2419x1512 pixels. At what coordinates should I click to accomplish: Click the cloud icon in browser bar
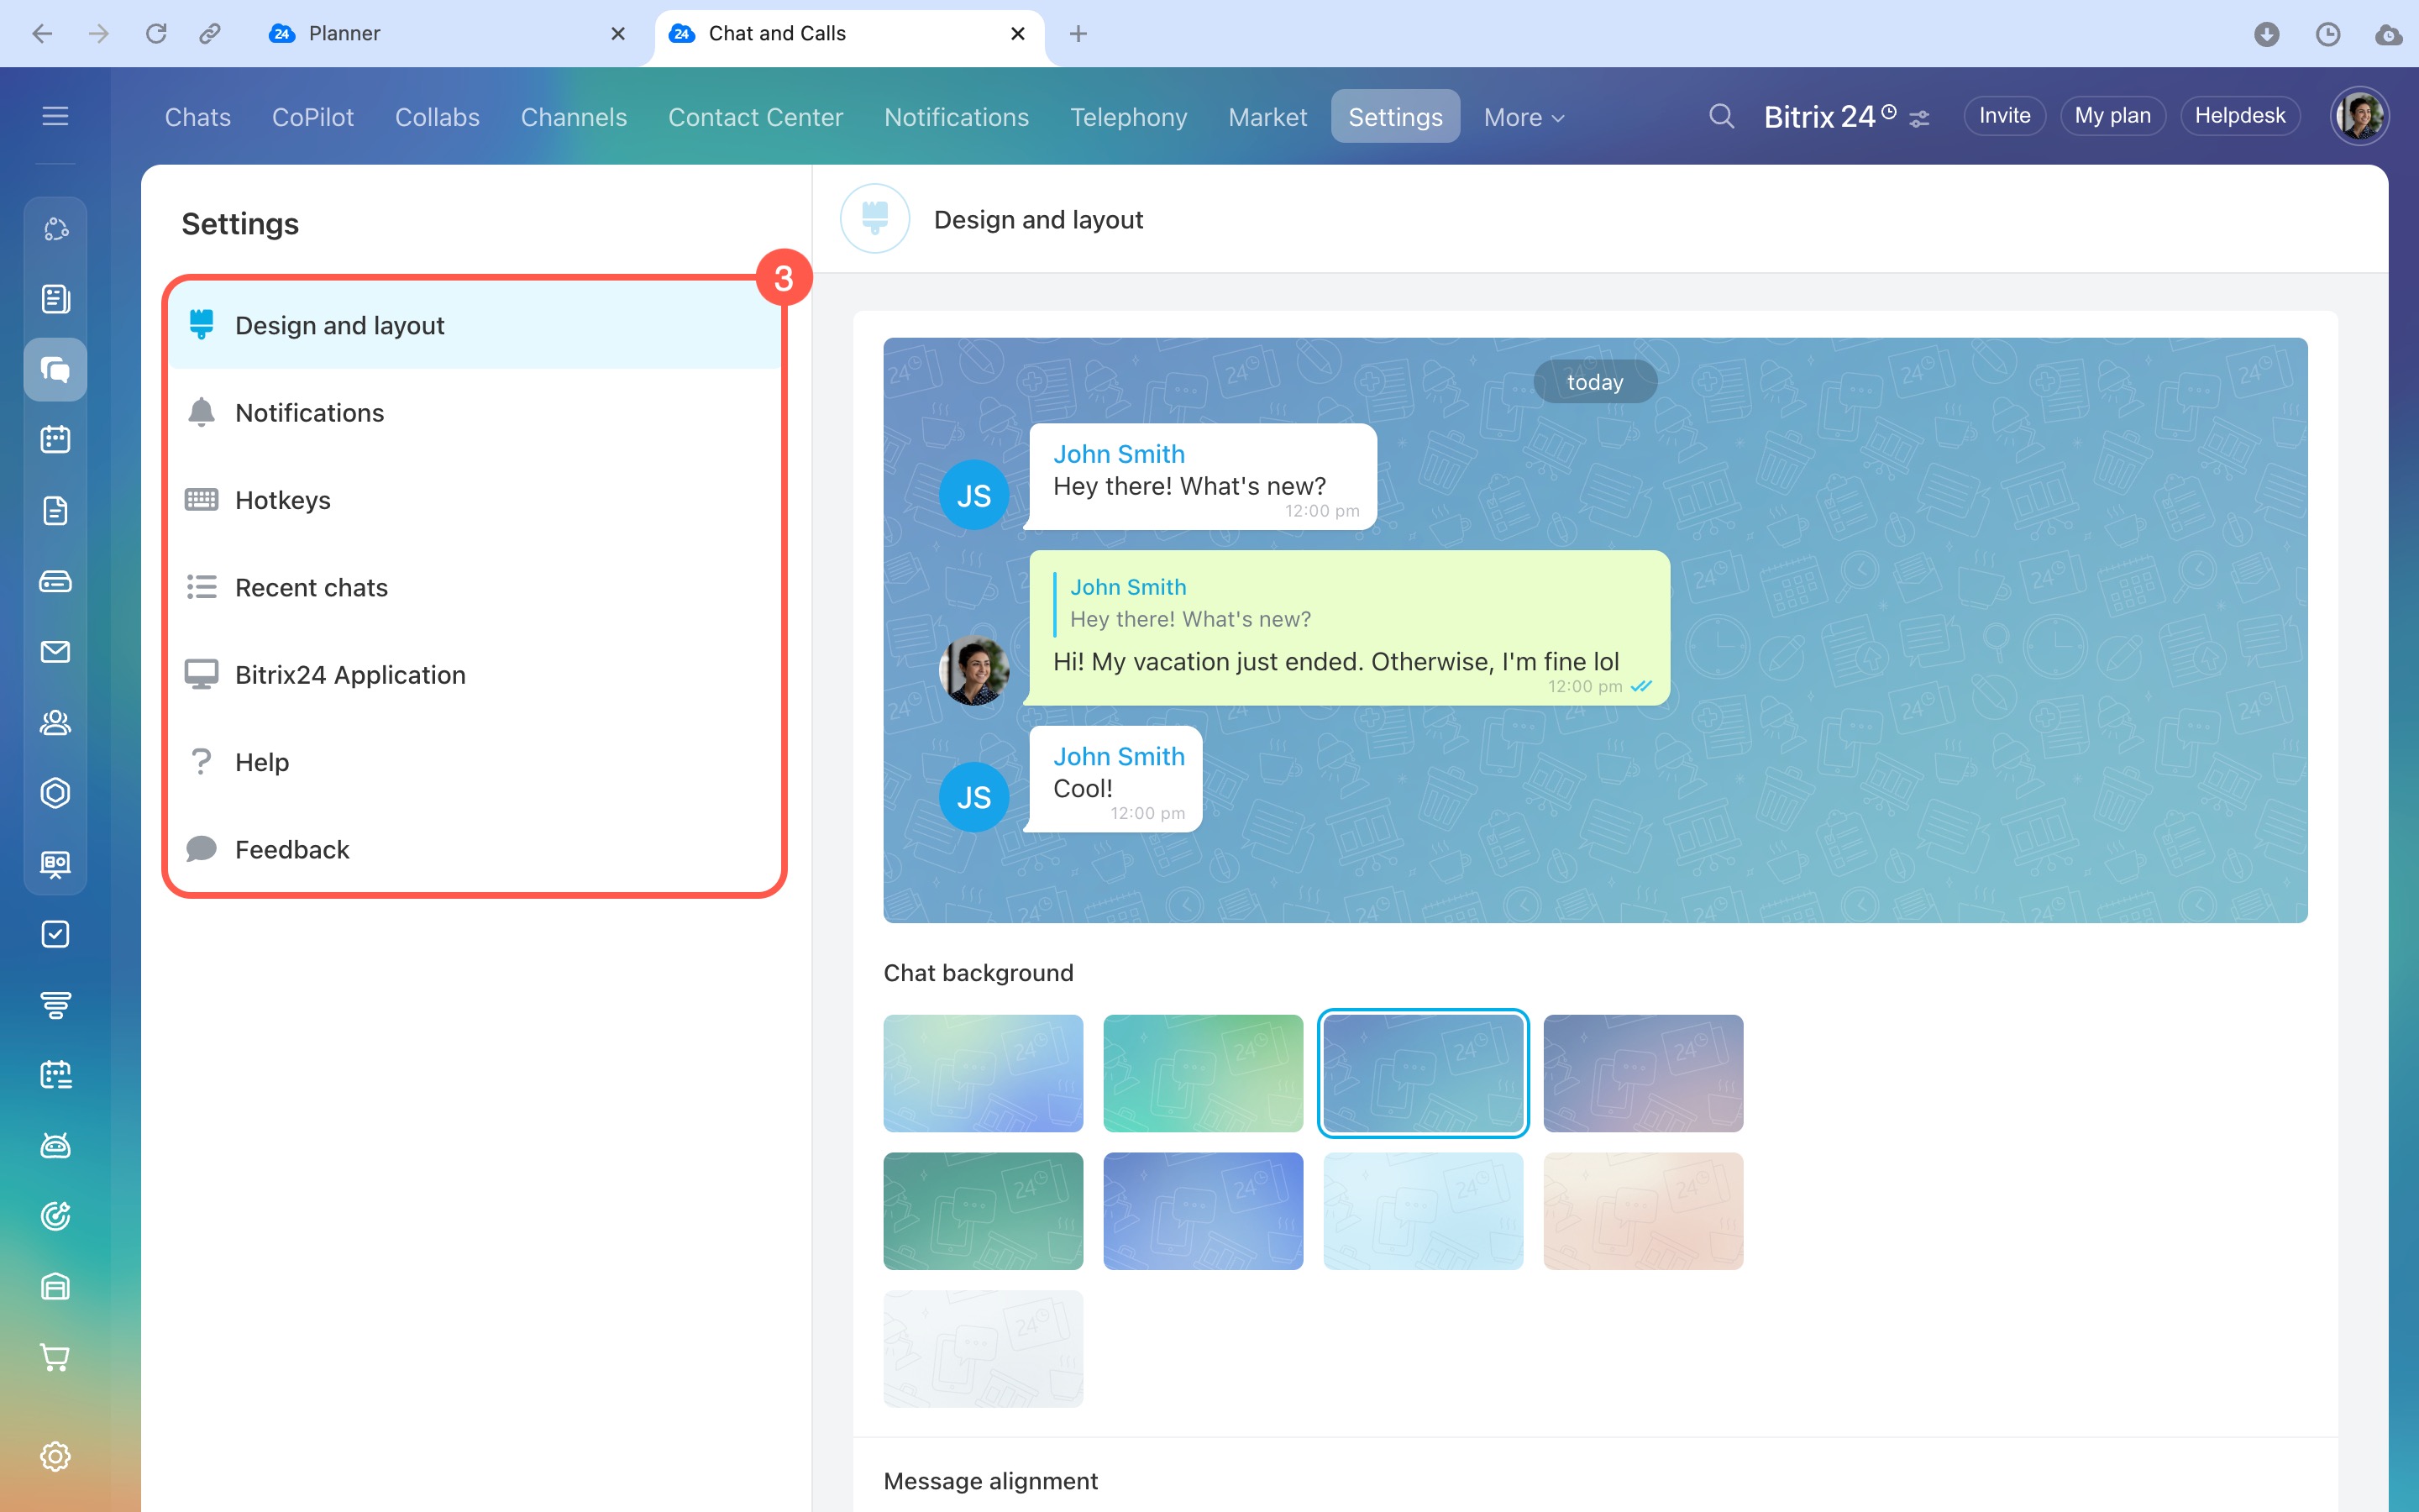click(x=2389, y=34)
